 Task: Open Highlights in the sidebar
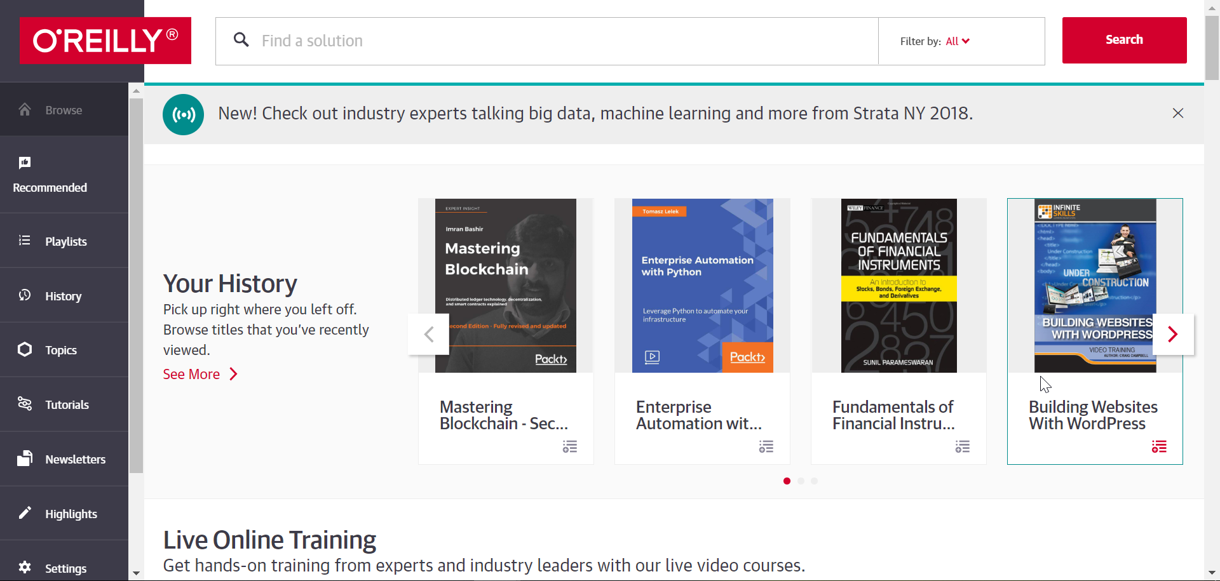pos(64,514)
